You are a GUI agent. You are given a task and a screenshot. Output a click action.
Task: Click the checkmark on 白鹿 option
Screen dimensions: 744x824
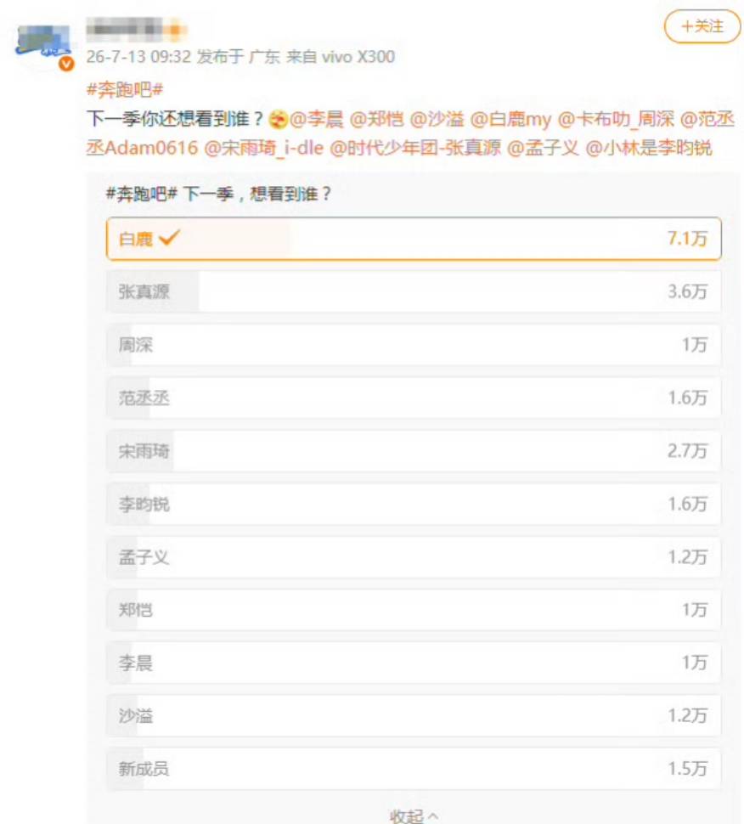169,238
